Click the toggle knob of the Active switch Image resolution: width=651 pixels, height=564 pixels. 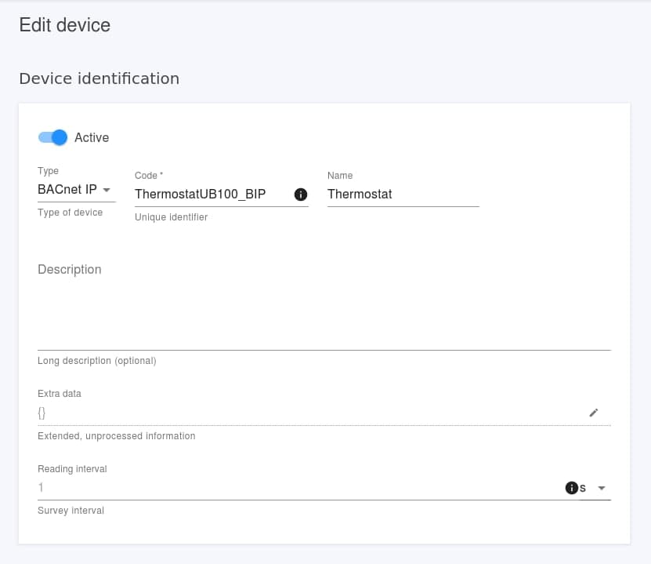59,137
